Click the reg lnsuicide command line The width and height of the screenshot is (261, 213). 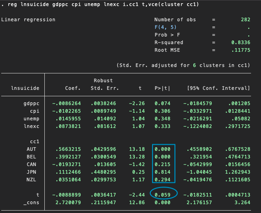pyautogui.click(x=100, y=4)
